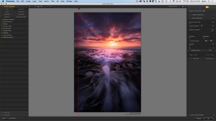216x121 pixels.
Task: Toggle favorite star for Foliage filter
Action: tap(2, 24)
